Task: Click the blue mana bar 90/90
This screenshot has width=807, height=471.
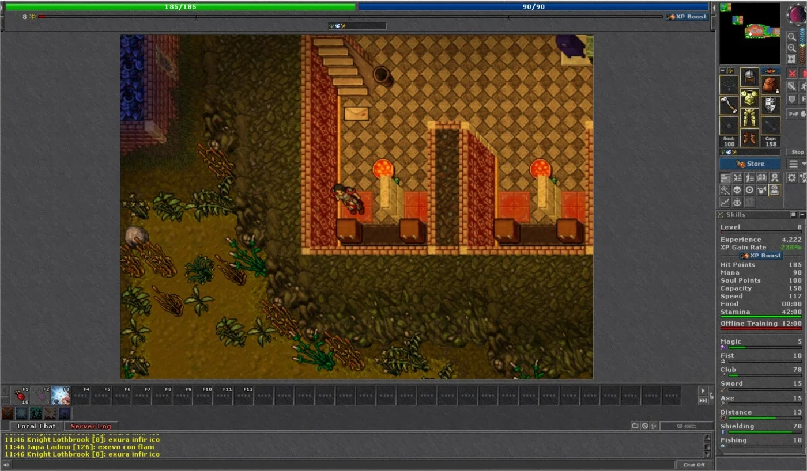Action: tap(534, 7)
